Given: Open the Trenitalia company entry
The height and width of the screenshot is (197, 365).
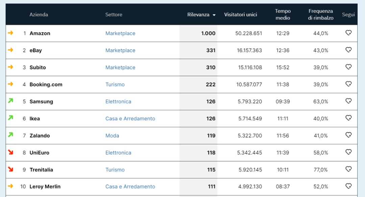Looking at the screenshot, I should 41,170.
